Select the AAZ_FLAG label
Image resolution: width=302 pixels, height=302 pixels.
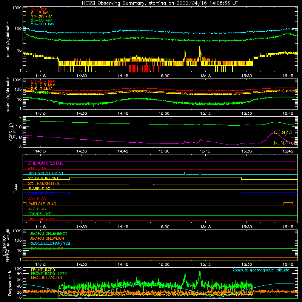coord(37,209)
